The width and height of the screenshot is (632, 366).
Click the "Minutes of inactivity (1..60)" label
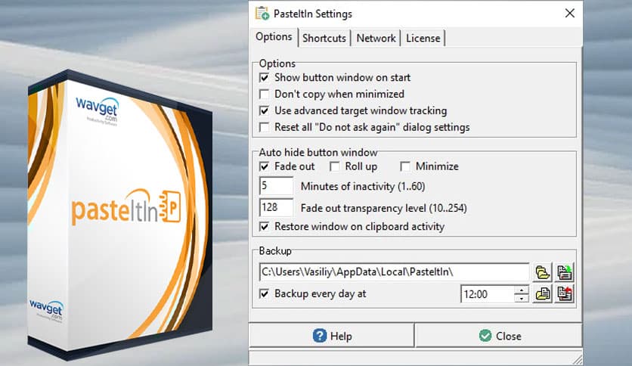tap(363, 186)
